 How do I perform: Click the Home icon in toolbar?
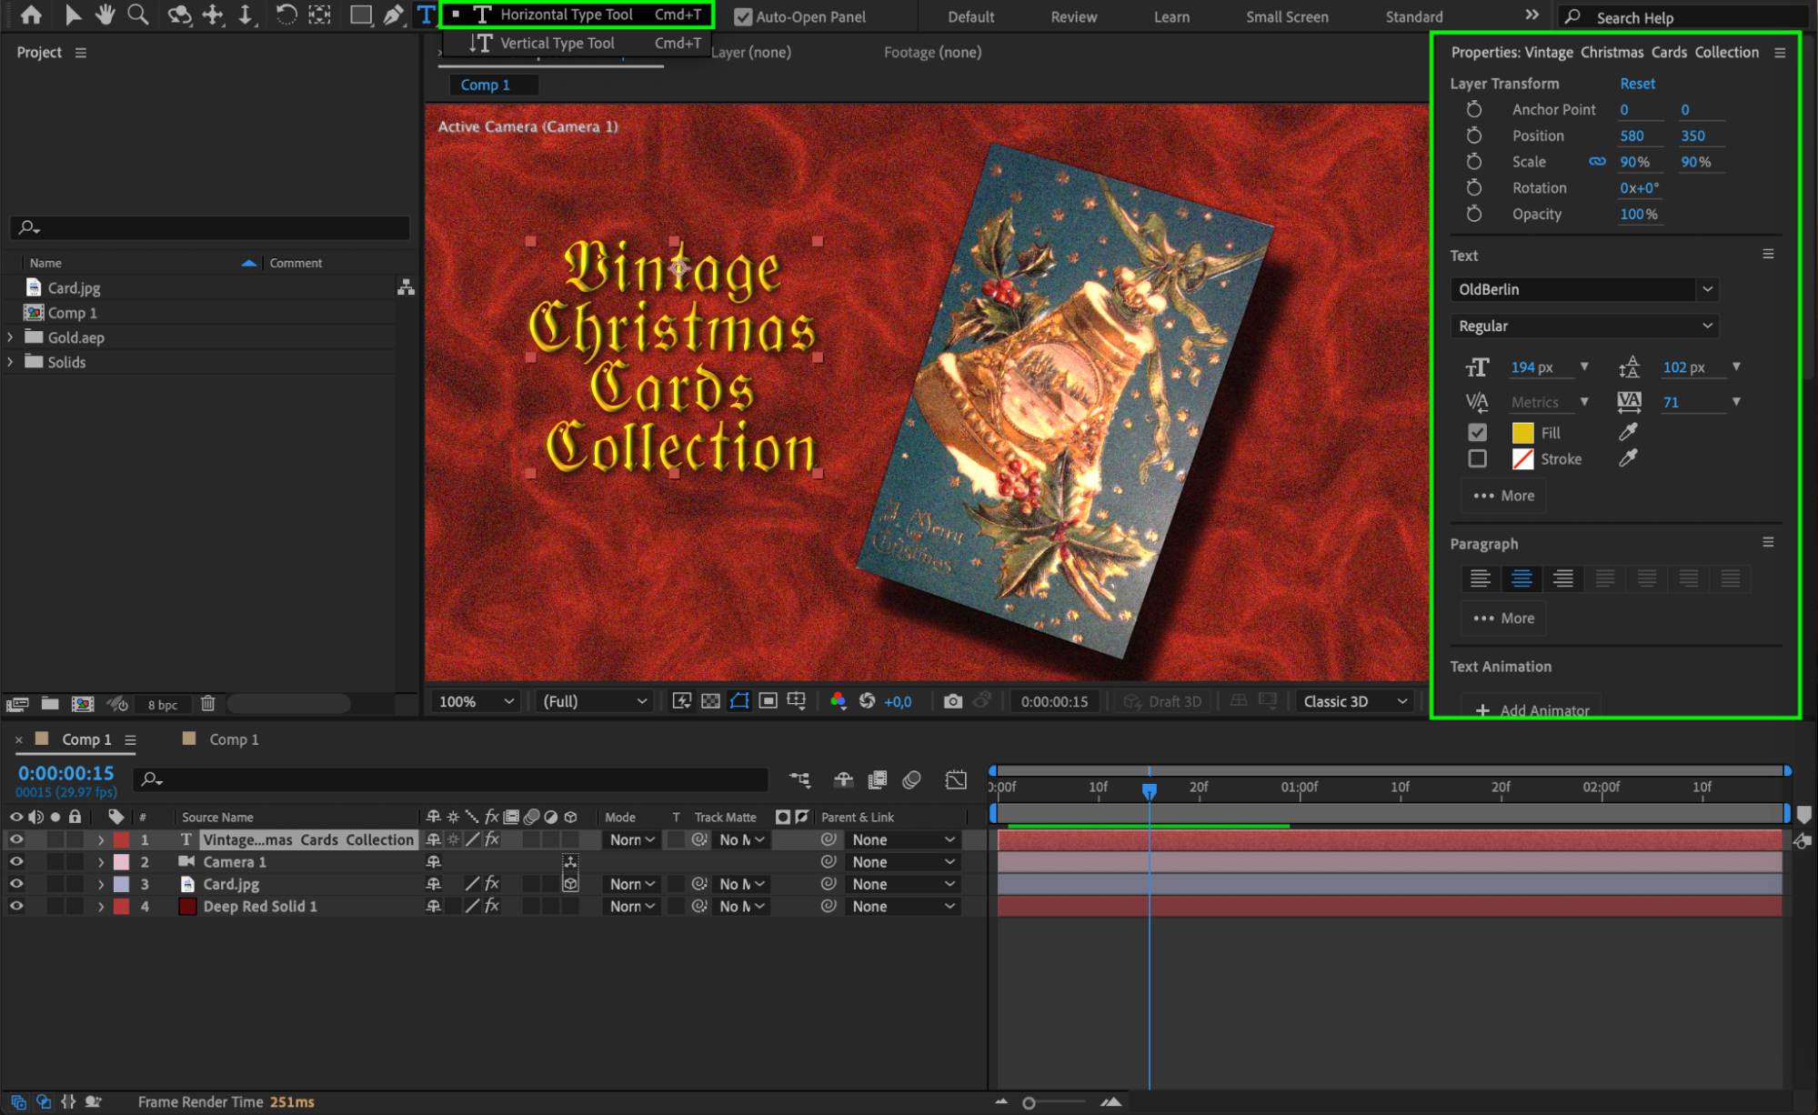coord(31,15)
